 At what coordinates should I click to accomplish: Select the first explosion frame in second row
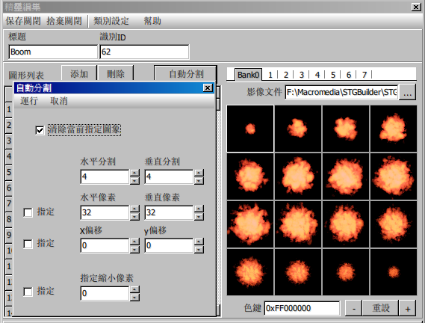(x=250, y=176)
